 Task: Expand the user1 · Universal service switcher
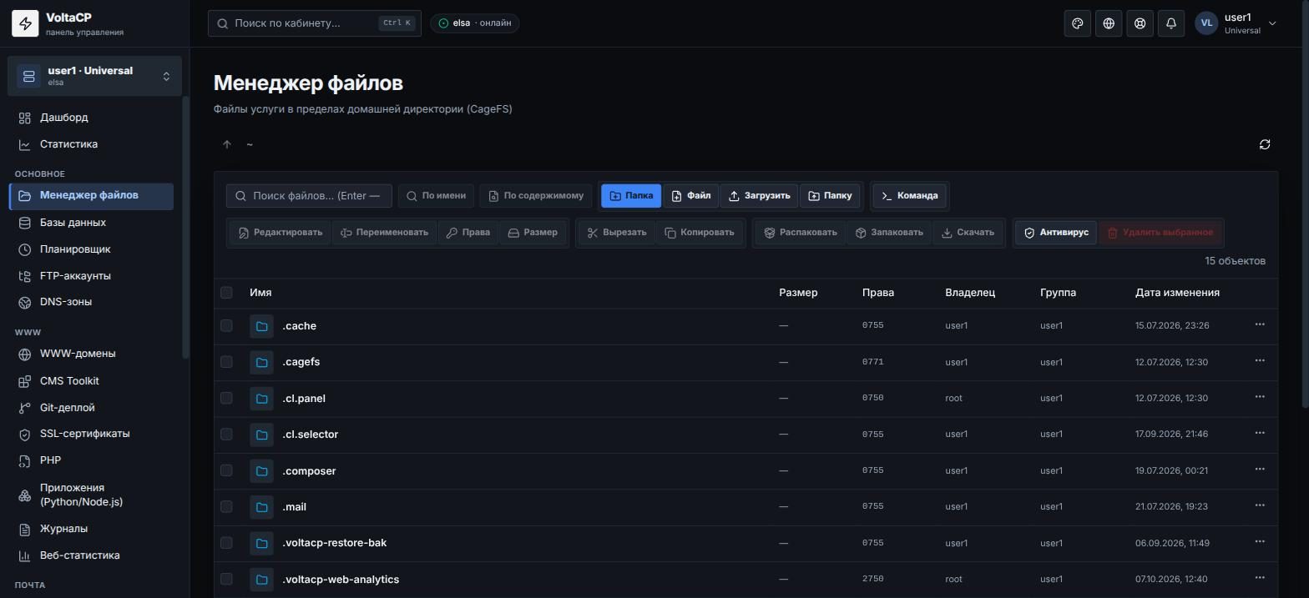point(94,76)
